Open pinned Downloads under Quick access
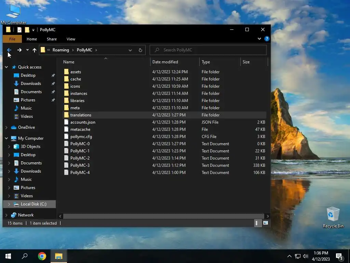The image size is (350, 263). tap(31, 84)
